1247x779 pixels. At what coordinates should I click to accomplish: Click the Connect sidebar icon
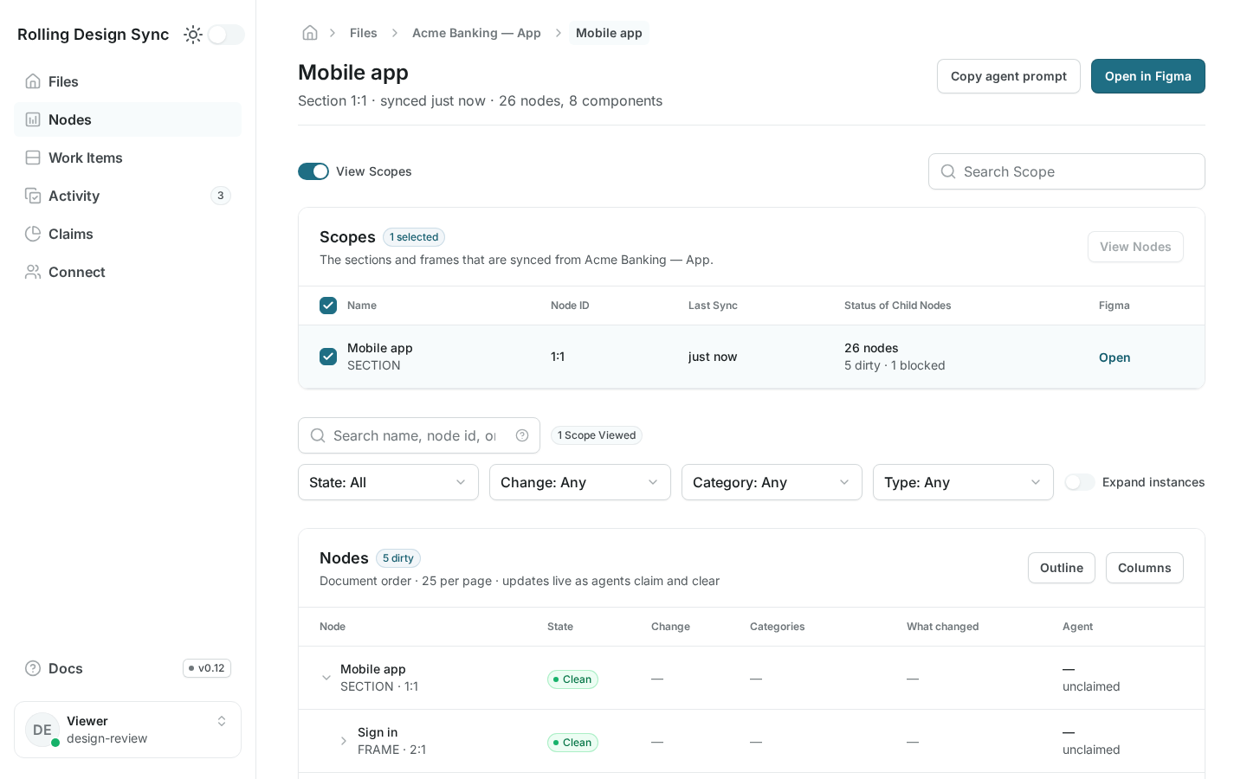(x=33, y=272)
